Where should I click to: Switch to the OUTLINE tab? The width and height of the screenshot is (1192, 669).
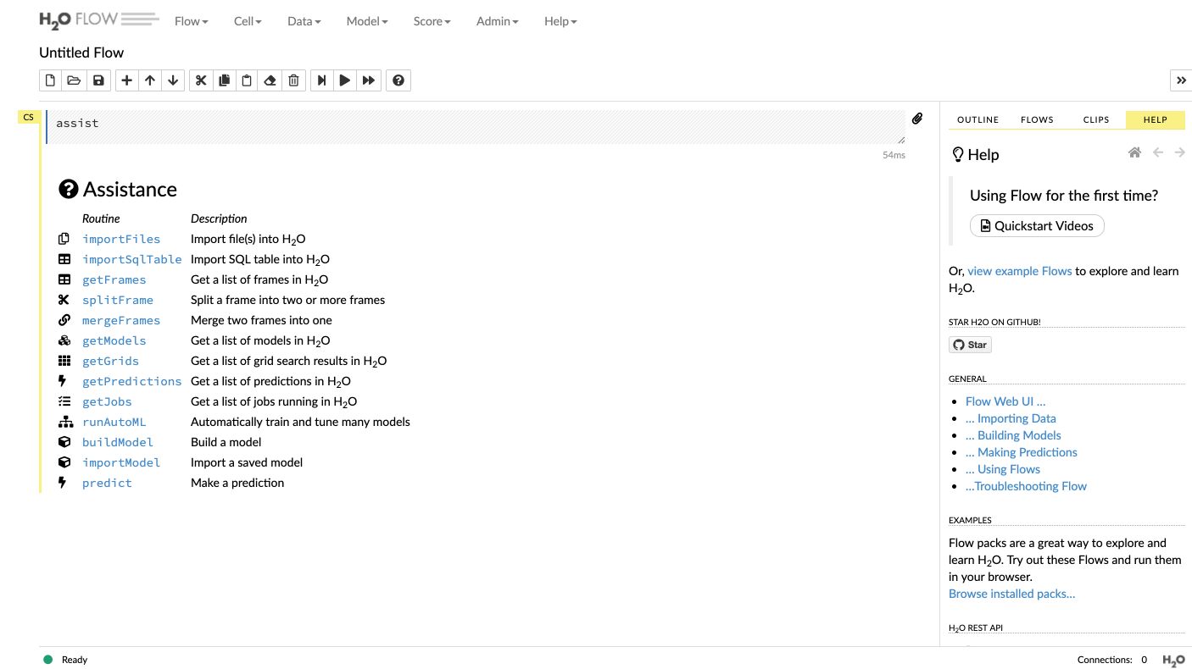pyautogui.click(x=978, y=119)
